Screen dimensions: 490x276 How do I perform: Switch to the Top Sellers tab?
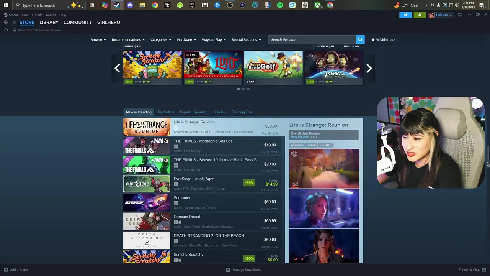click(166, 112)
